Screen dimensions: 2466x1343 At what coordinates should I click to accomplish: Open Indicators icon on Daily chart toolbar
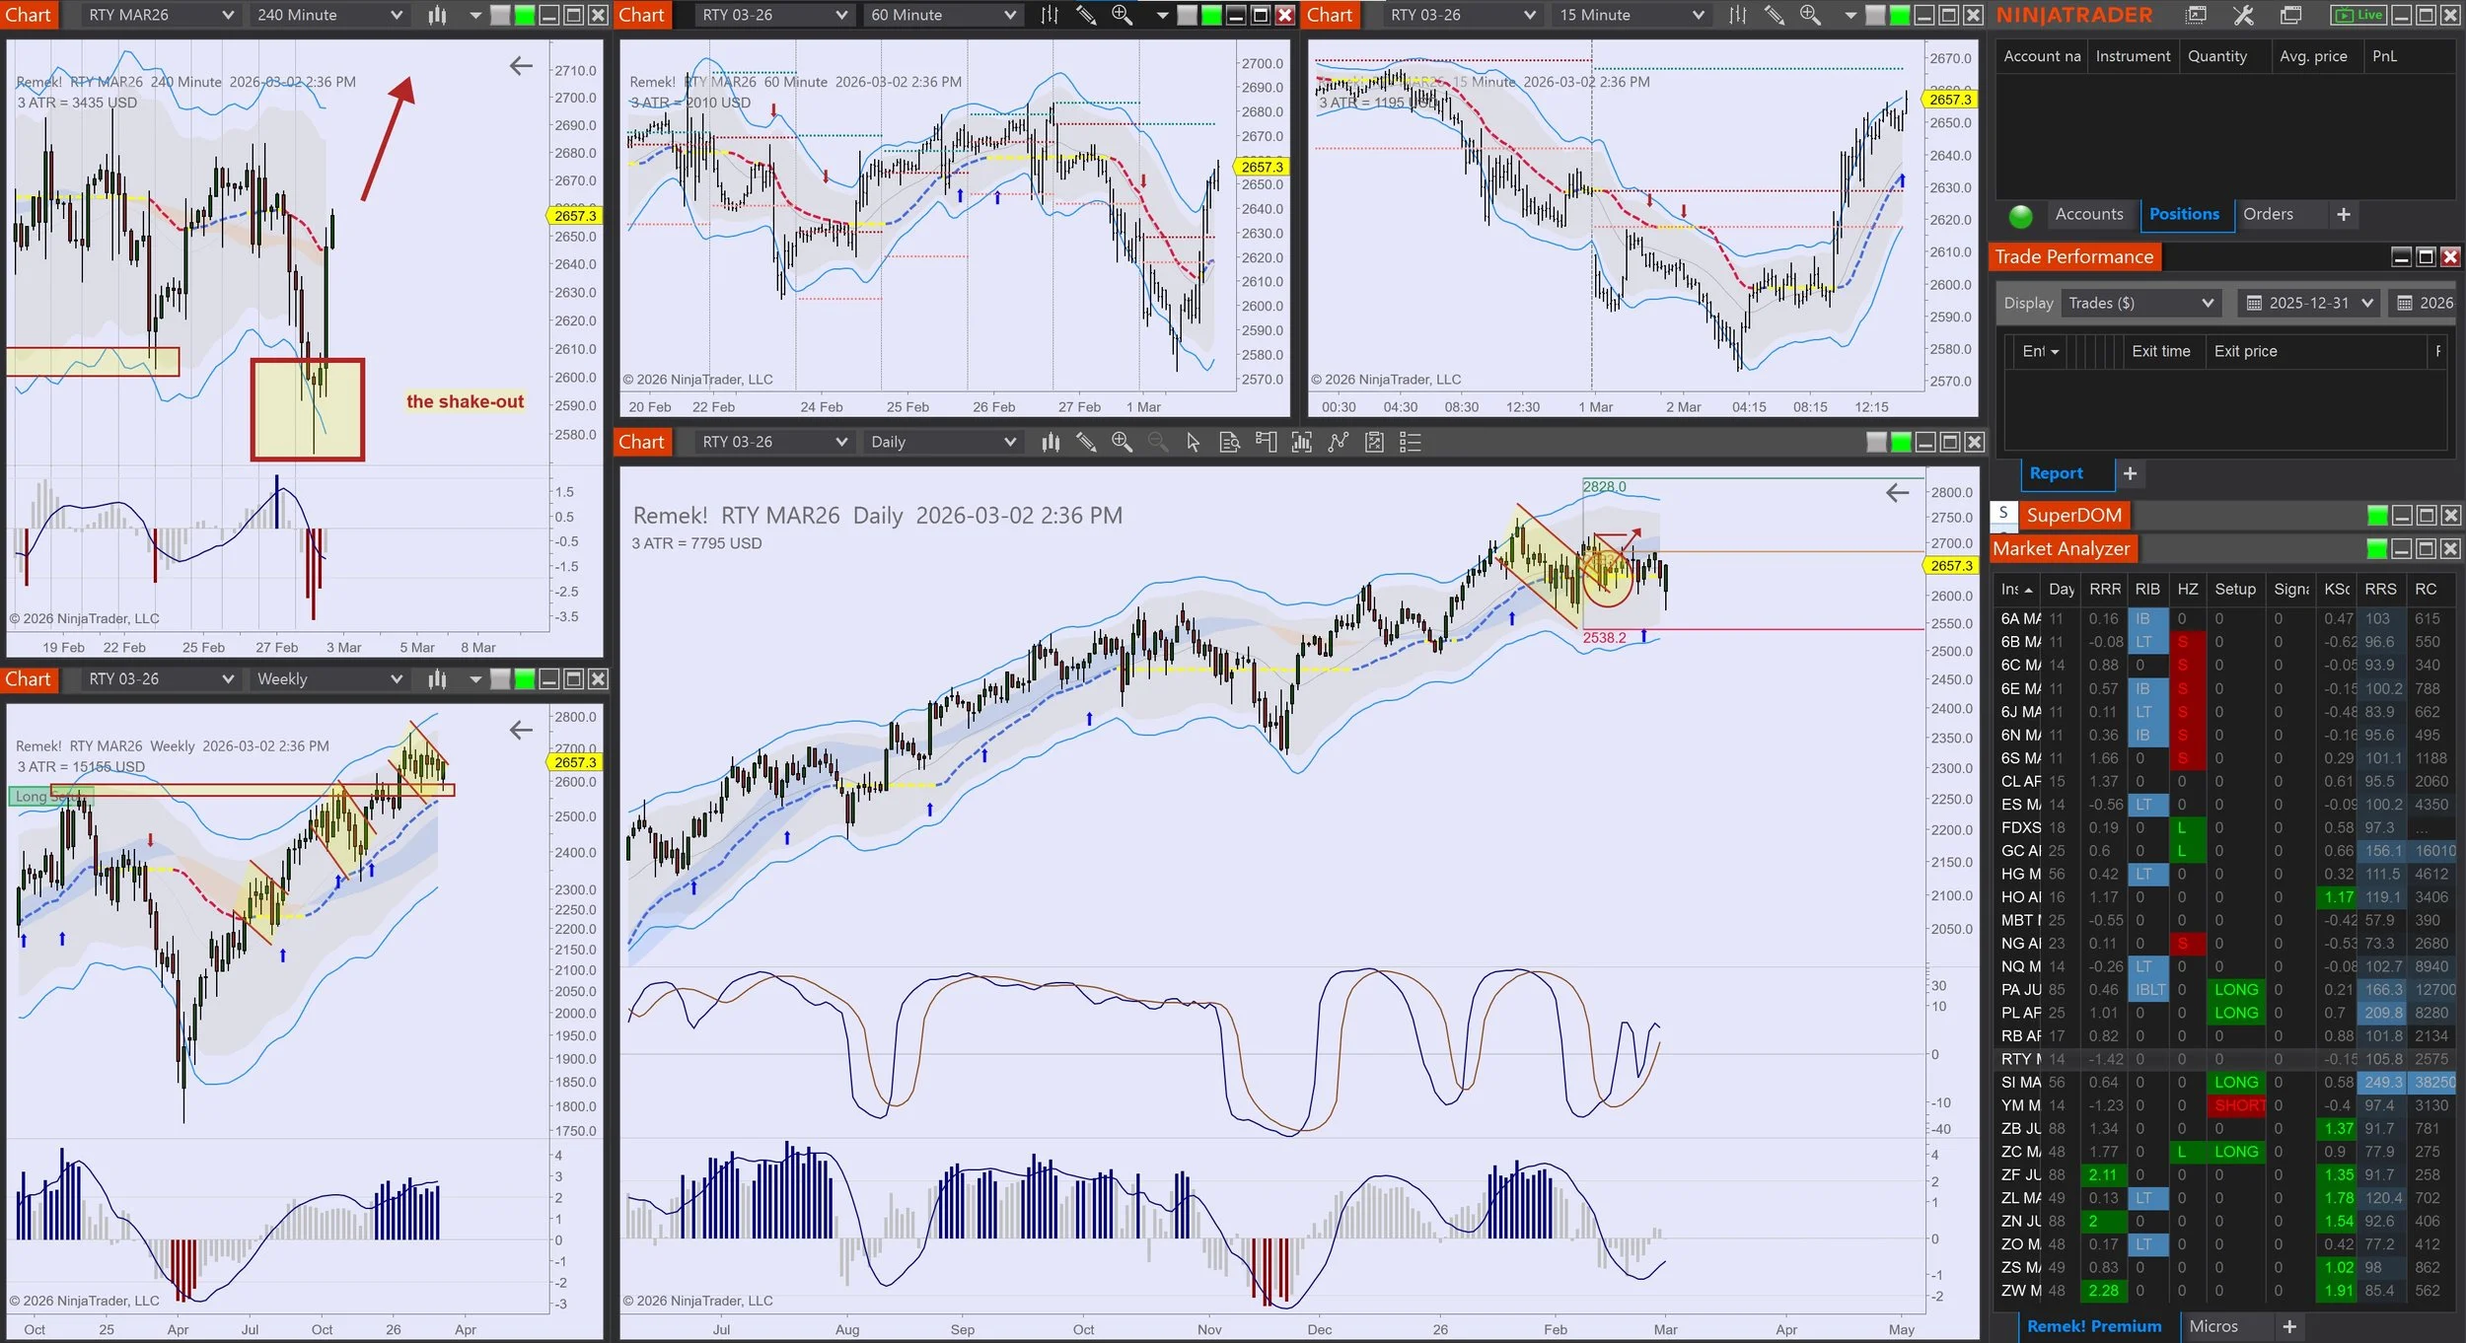1338,443
